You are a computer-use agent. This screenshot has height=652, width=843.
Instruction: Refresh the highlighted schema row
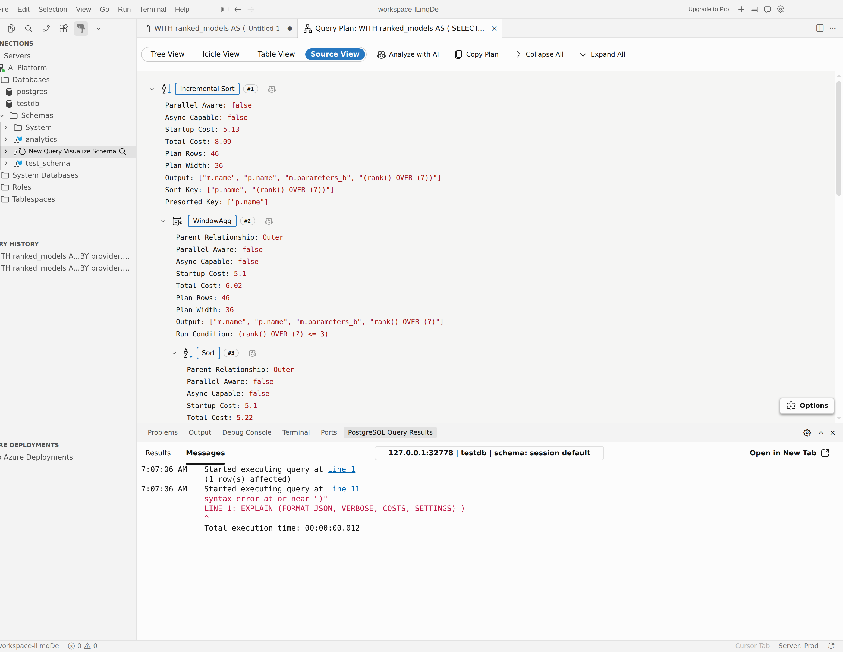coord(22,151)
